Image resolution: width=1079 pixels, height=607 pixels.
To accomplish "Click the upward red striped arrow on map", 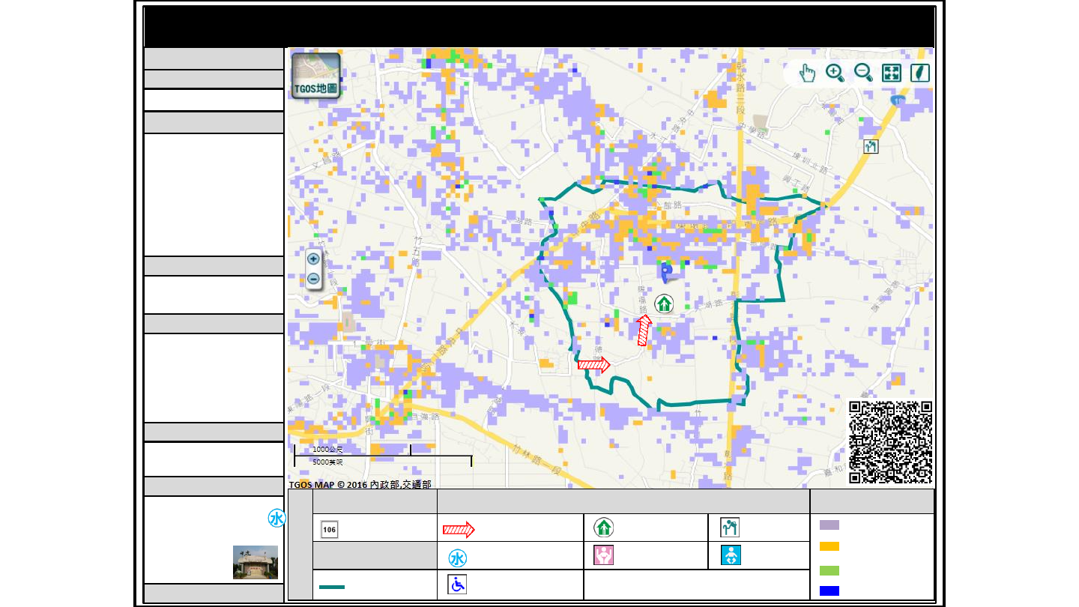I will point(643,330).
